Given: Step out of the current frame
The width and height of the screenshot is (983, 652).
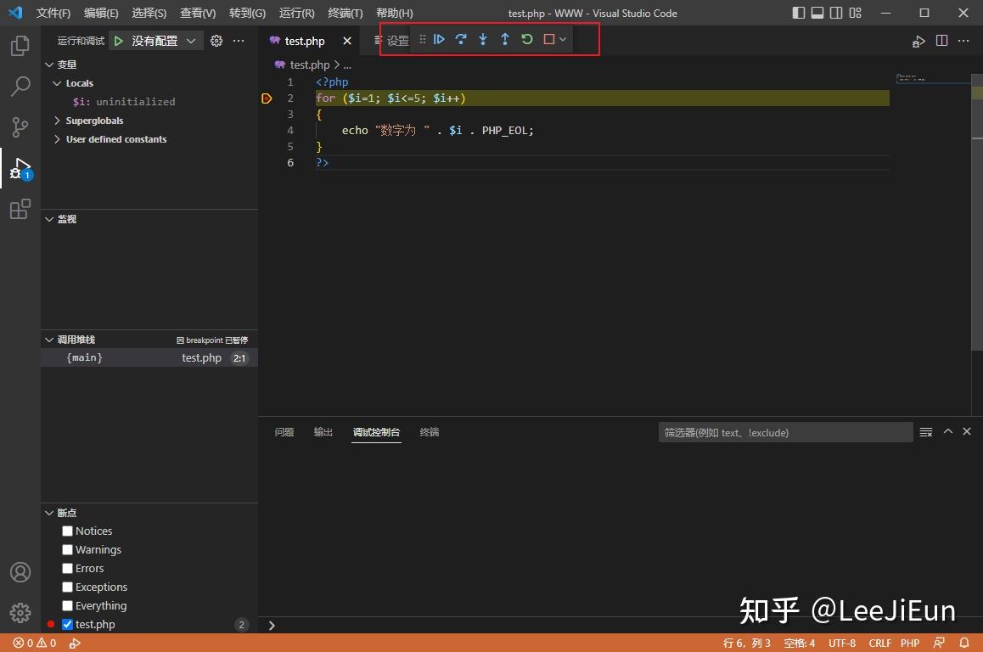Looking at the screenshot, I should [x=505, y=39].
